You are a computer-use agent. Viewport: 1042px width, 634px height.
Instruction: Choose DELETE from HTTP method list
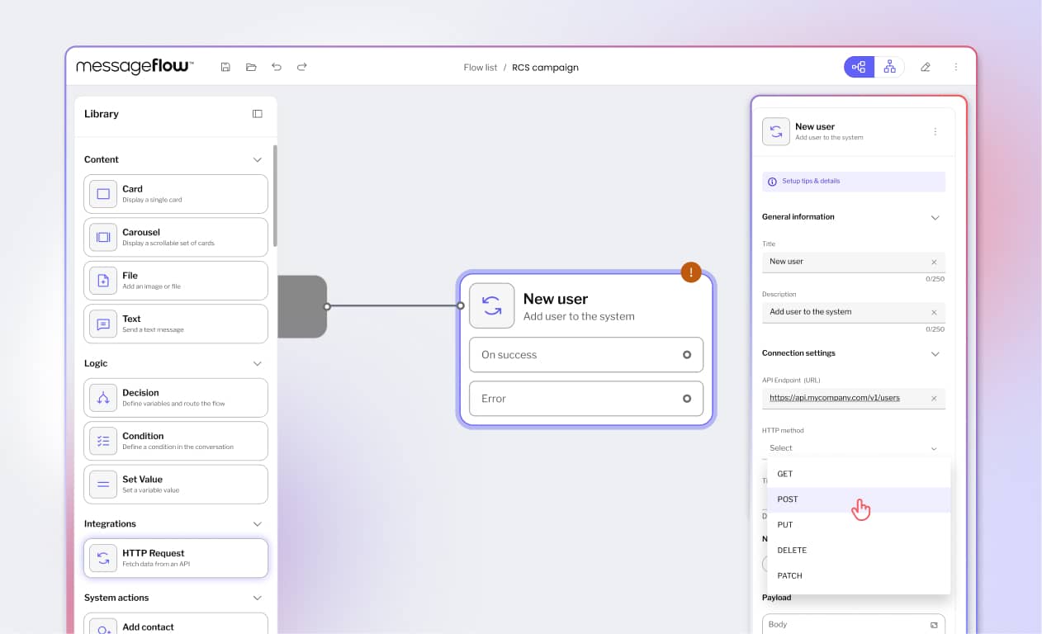859,551
